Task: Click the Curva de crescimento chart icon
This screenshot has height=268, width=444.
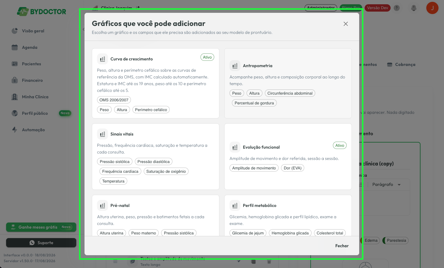Action: pyautogui.click(x=103, y=59)
